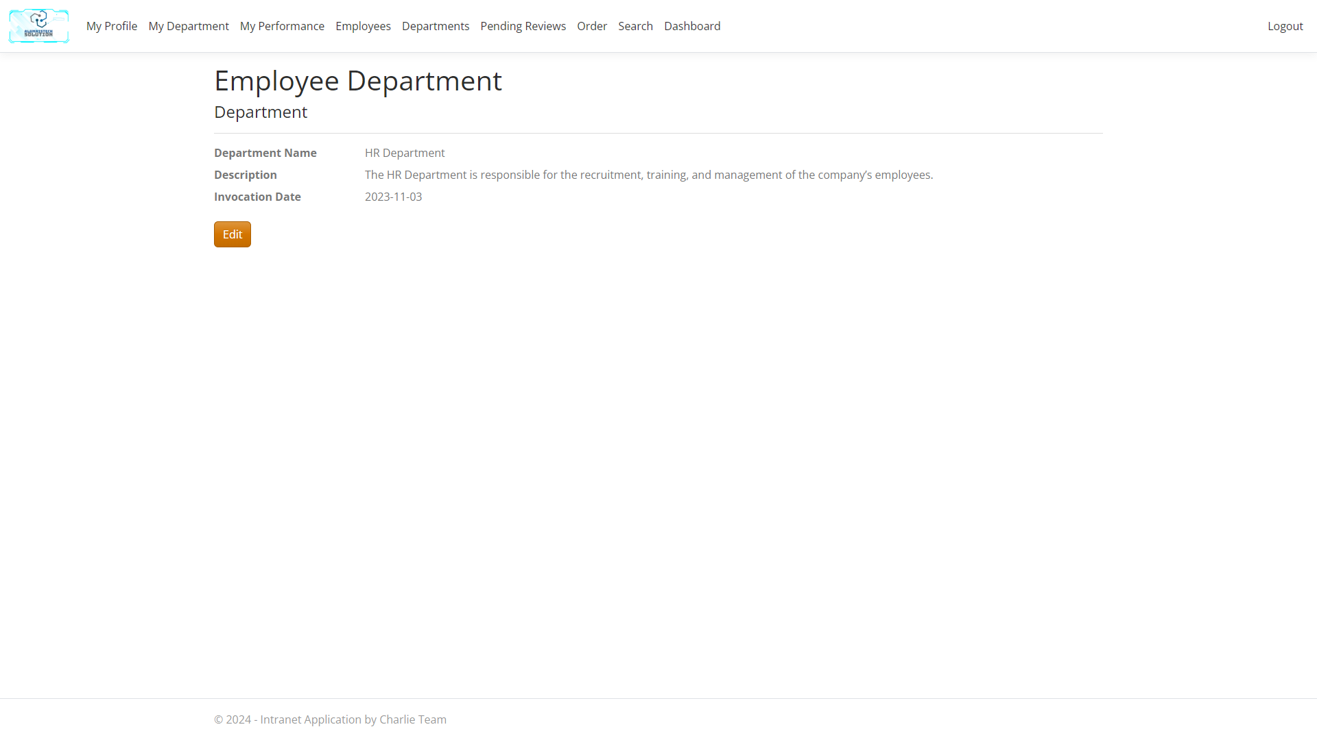View the Pending Reviews page
Screen dimensions: 1317x740
click(x=523, y=26)
